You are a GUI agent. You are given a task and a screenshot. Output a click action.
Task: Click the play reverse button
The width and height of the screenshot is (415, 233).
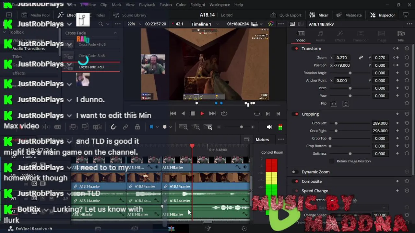coord(183,114)
